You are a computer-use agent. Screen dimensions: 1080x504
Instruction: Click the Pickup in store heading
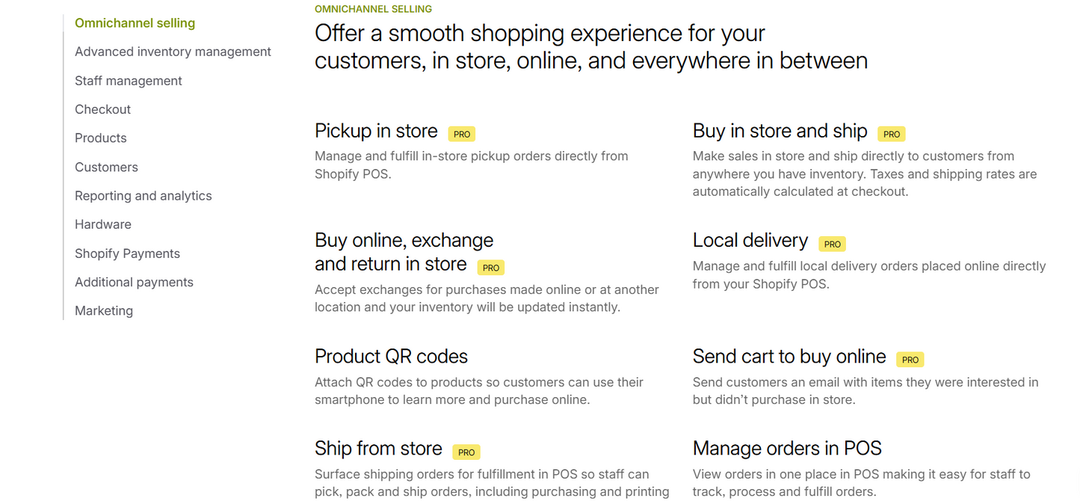click(x=376, y=131)
